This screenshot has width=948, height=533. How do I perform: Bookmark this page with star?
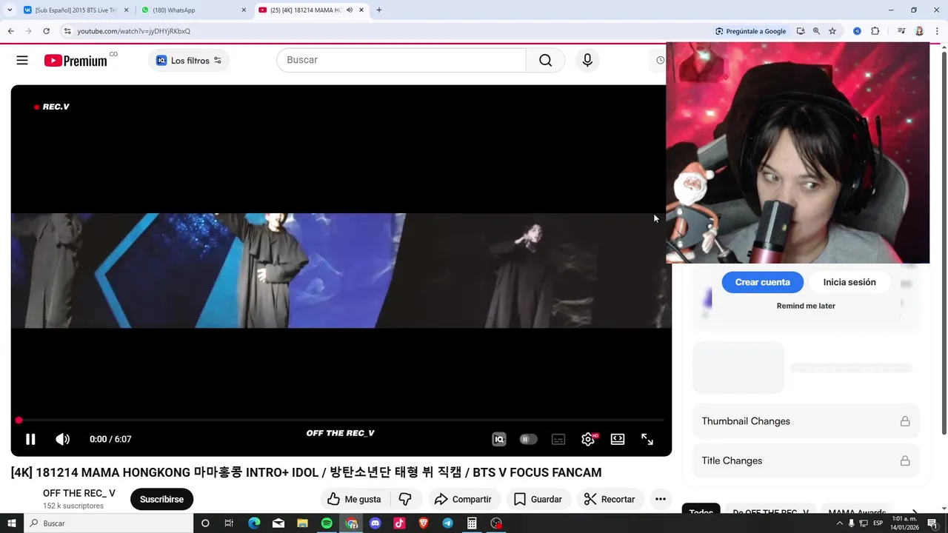pyautogui.click(x=832, y=31)
